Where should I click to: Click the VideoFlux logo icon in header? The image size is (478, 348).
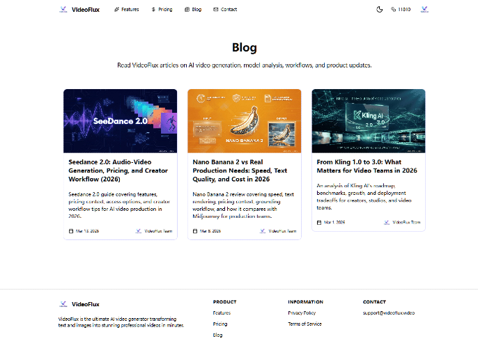coord(63,10)
